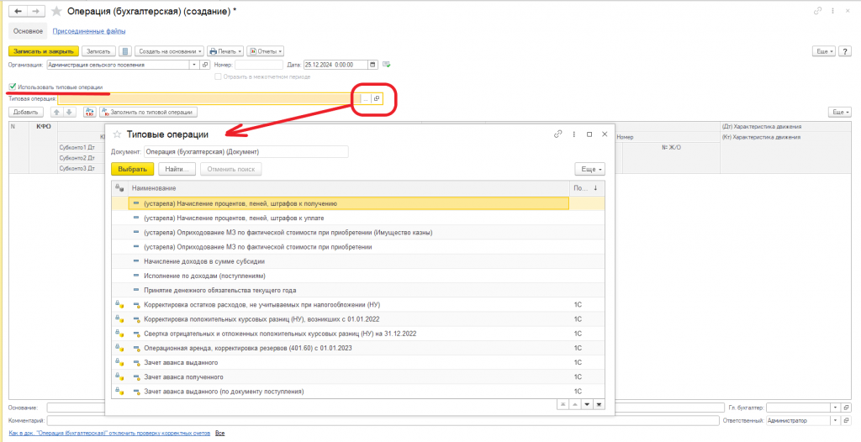Sort the list by the По... column header
Viewport: 861px width, 442px height.
(586, 187)
